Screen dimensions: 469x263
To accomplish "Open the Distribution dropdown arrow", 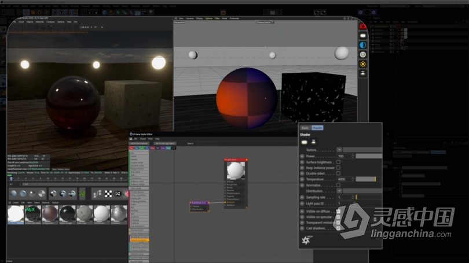I will click(339, 191).
